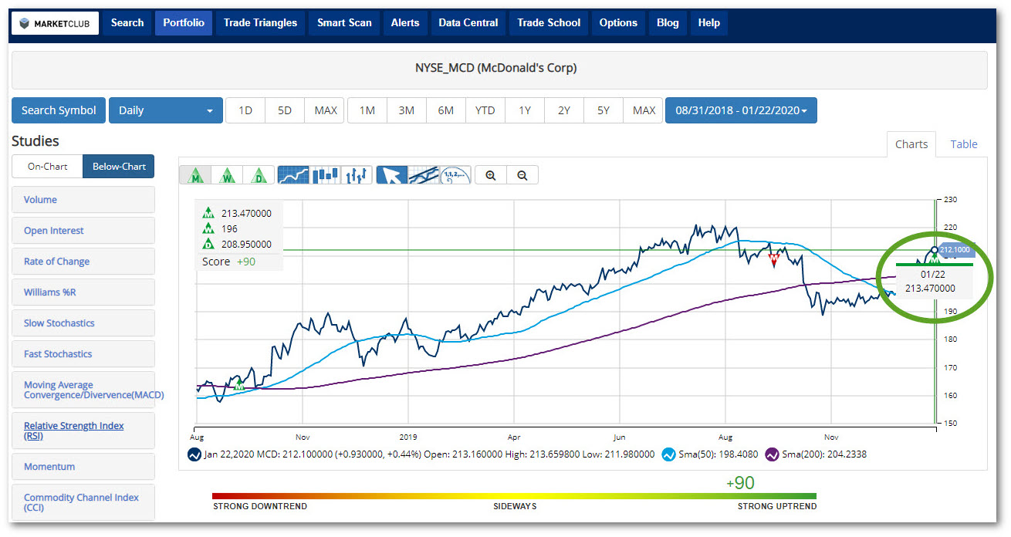Click the weekly triangle legend value 196
The image size is (1011, 537).
click(x=229, y=229)
